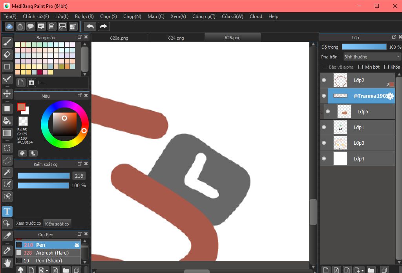Screen dimensions: 402x273
Task: Toggle visibility of layer Lớp3
Action: coord(324,143)
